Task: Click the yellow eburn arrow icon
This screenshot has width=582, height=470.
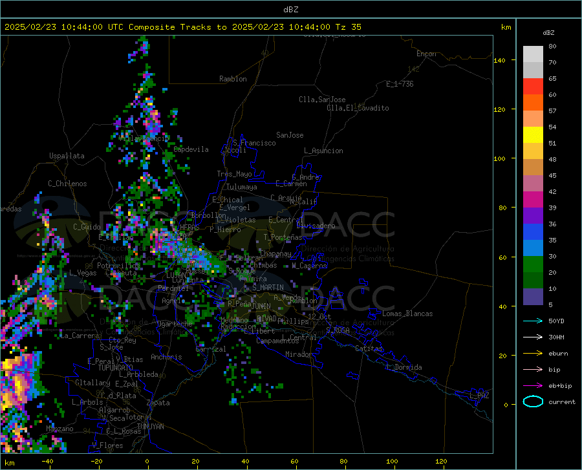Action: point(533,353)
